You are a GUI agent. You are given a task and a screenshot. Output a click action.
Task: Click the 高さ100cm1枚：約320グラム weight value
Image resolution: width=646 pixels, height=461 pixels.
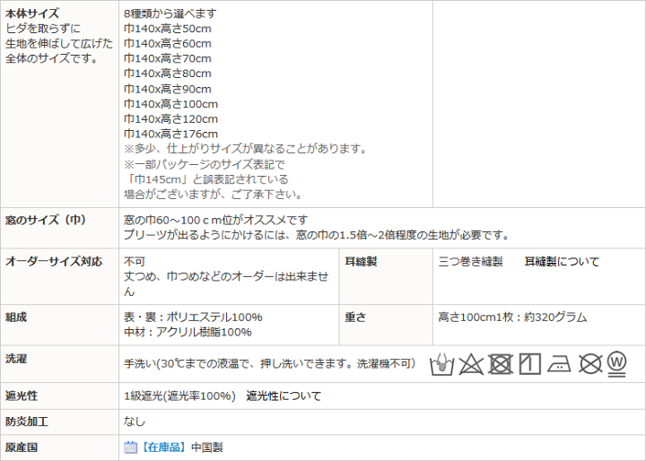pyautogui.click(x=512, y=317)
